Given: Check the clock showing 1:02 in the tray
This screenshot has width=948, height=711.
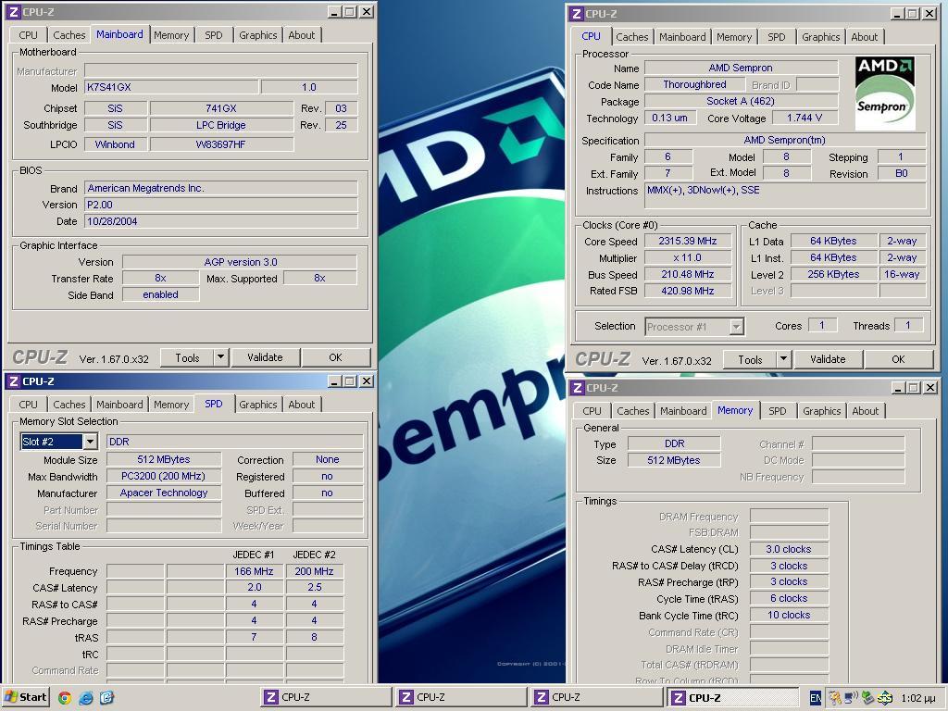Looking at the screenshot, I should click(x=917, y=698).
